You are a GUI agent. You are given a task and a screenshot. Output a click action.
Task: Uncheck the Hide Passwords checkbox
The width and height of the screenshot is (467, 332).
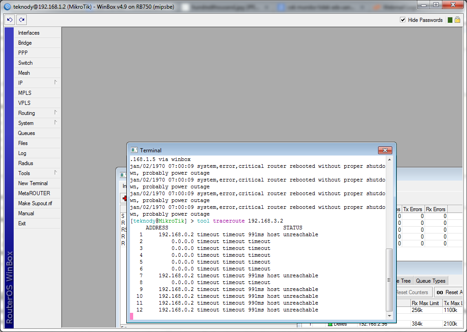pyautogui.click(x=403, y=20)
